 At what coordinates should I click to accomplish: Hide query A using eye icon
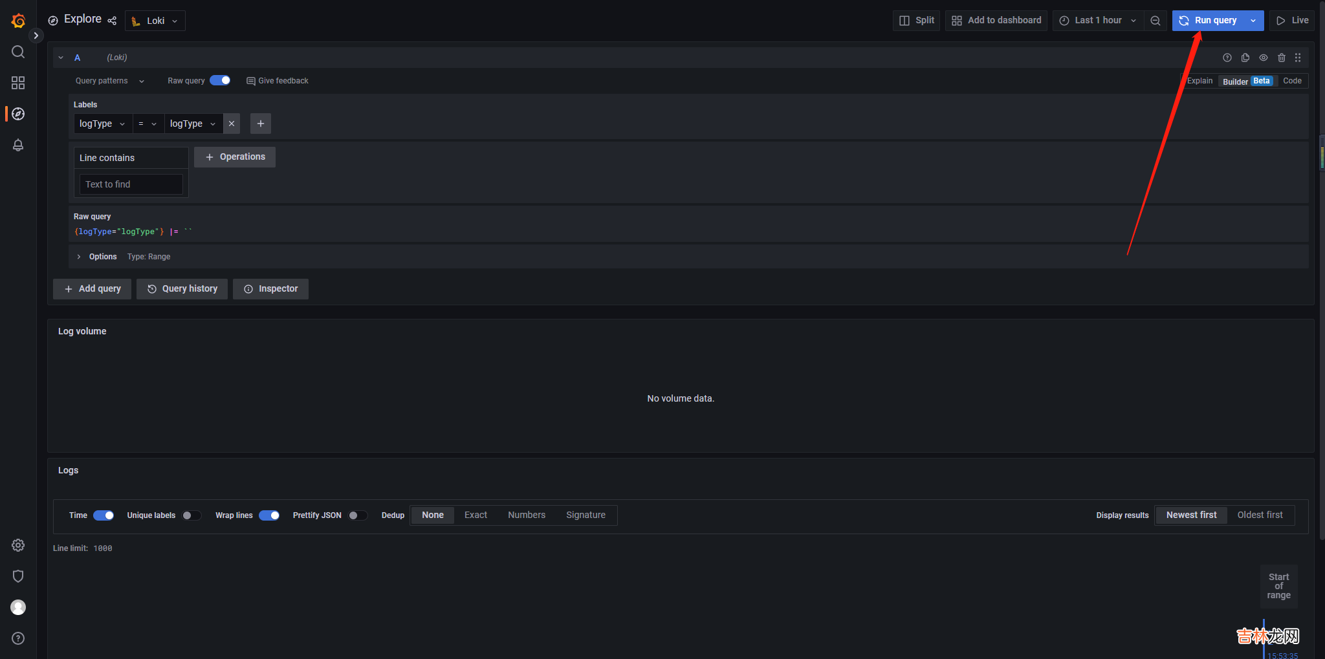coord(1263,58)
